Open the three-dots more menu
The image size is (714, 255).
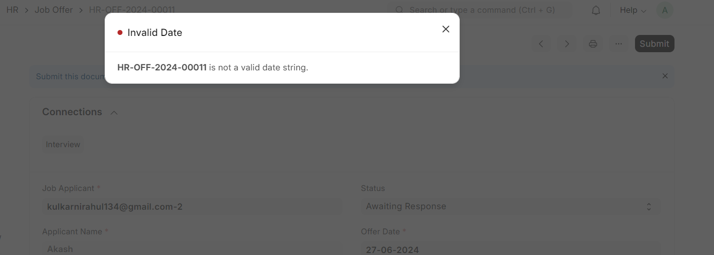coord(619,44)
